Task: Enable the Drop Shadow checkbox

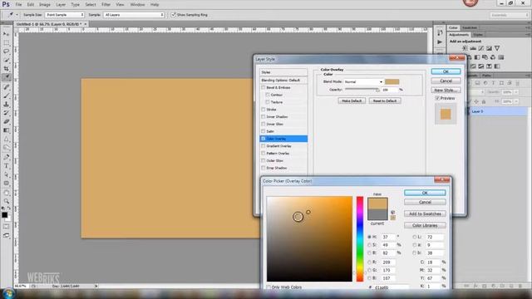Action: (x=263, y=168)
